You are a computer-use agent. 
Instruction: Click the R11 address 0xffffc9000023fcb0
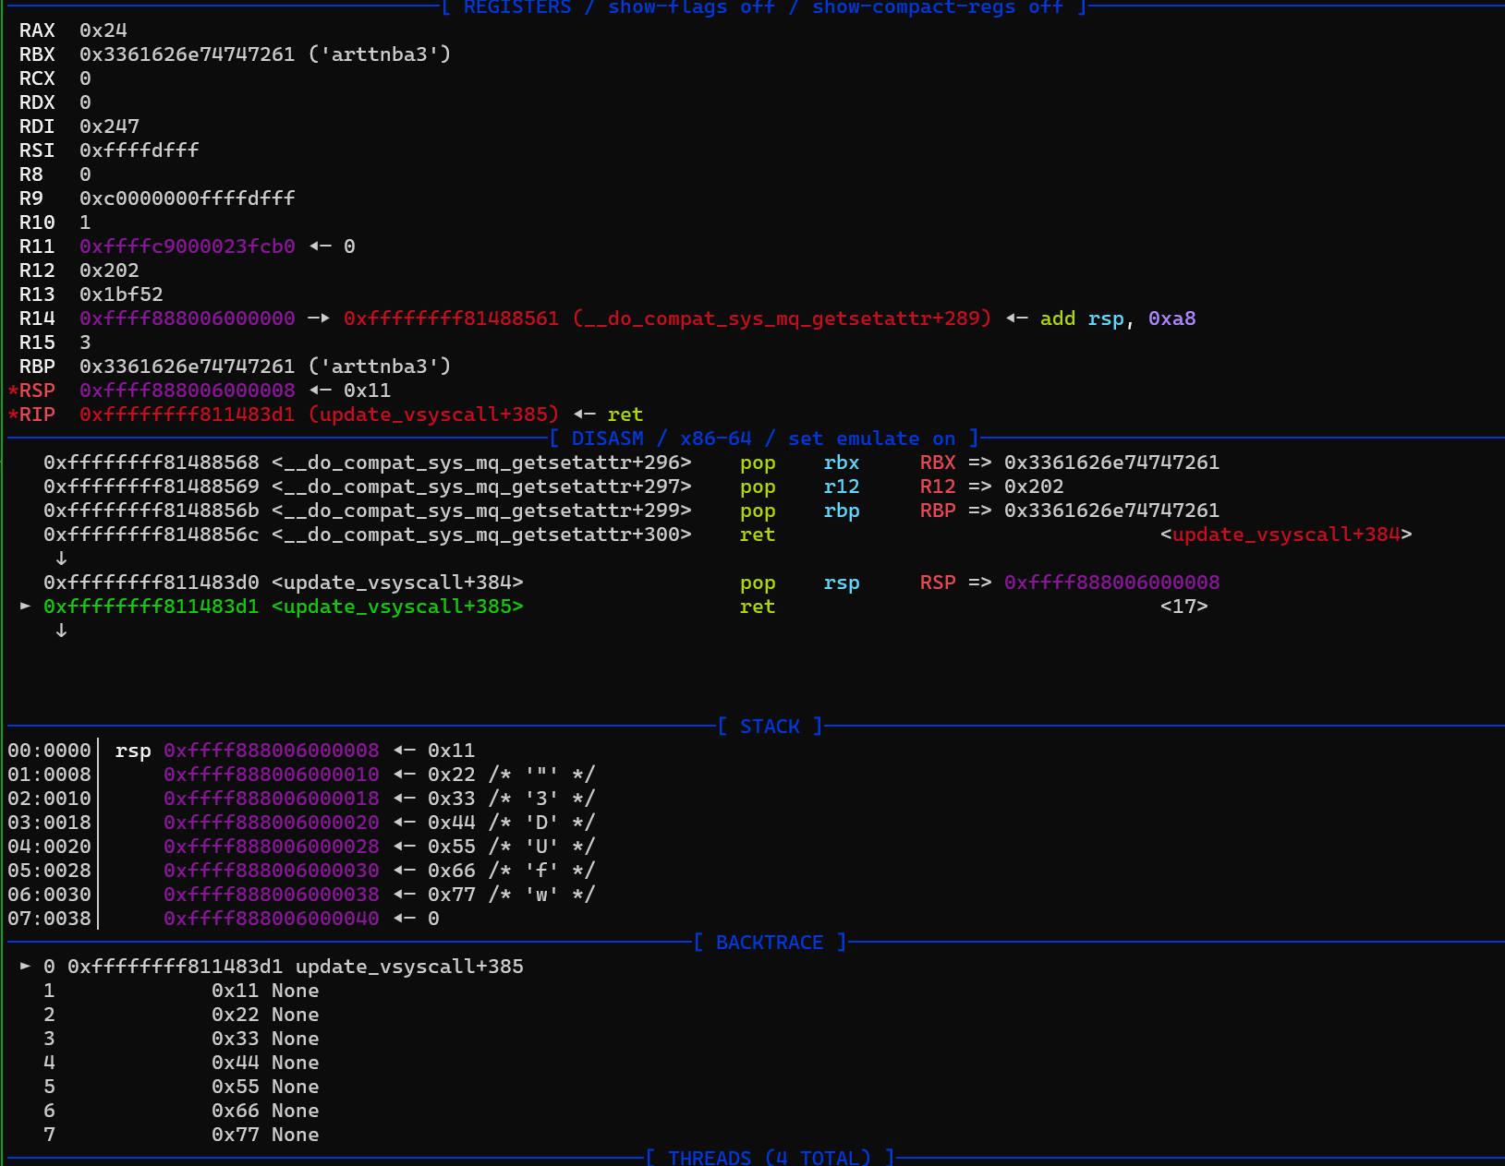[187, 246]
